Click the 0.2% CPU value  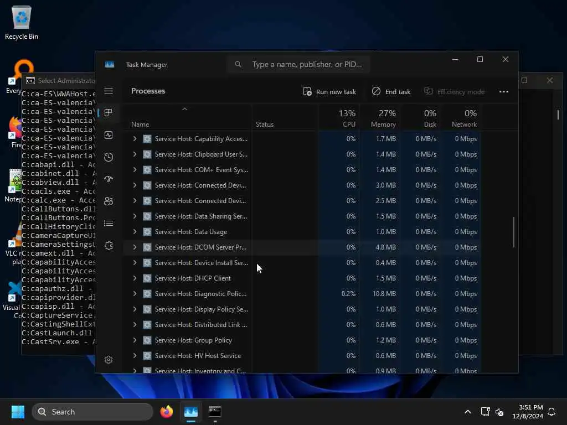click(x=348, y=294)
